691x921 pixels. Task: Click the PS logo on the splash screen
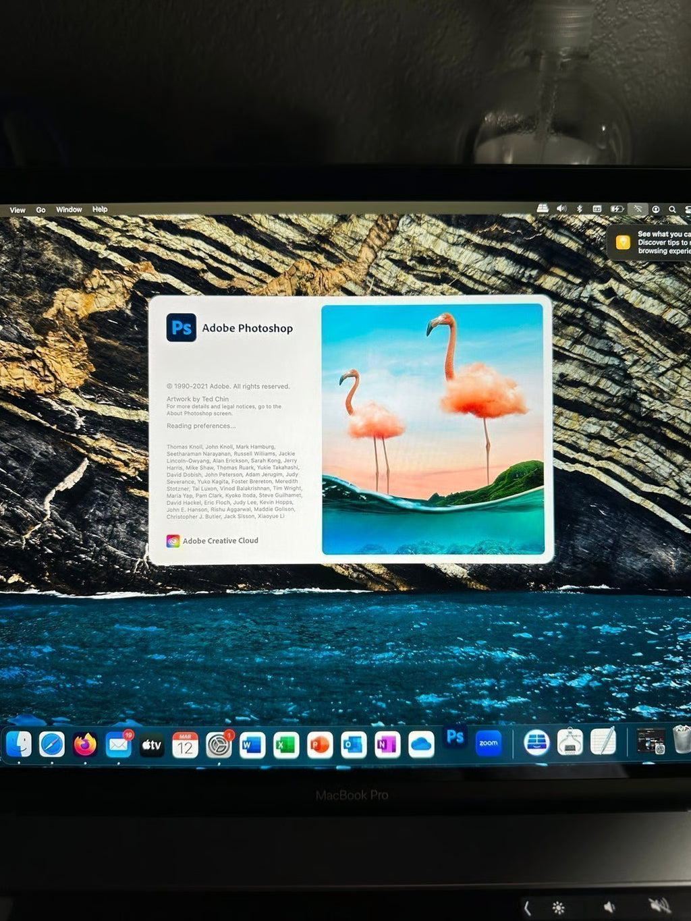click(x=181, y=328)
